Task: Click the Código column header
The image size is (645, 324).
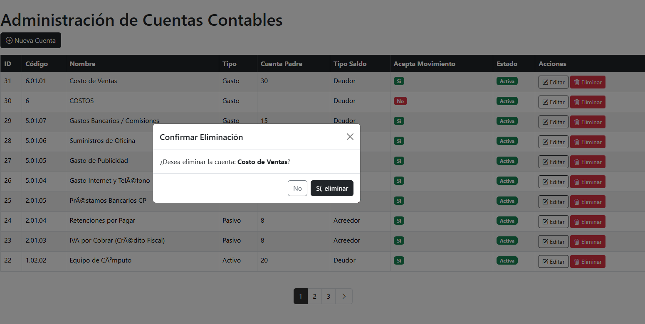Action: point(36,64)
